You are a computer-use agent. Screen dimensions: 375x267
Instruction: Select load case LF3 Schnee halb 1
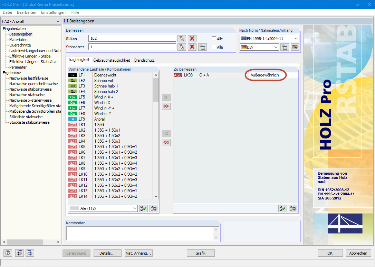[110, 86]
